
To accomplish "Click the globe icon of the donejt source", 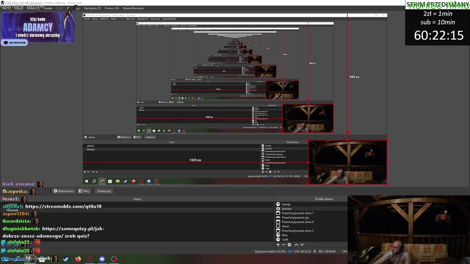I will [278, 204].
